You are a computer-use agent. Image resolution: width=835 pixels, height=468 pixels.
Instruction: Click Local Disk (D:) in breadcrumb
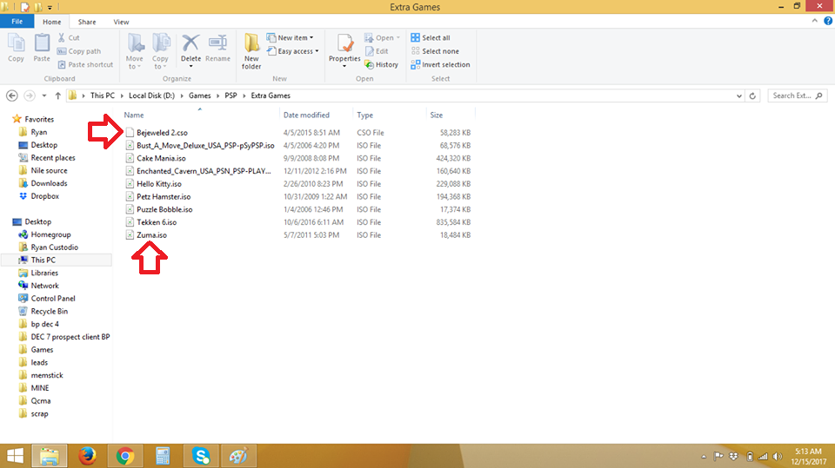click(151, 96)
